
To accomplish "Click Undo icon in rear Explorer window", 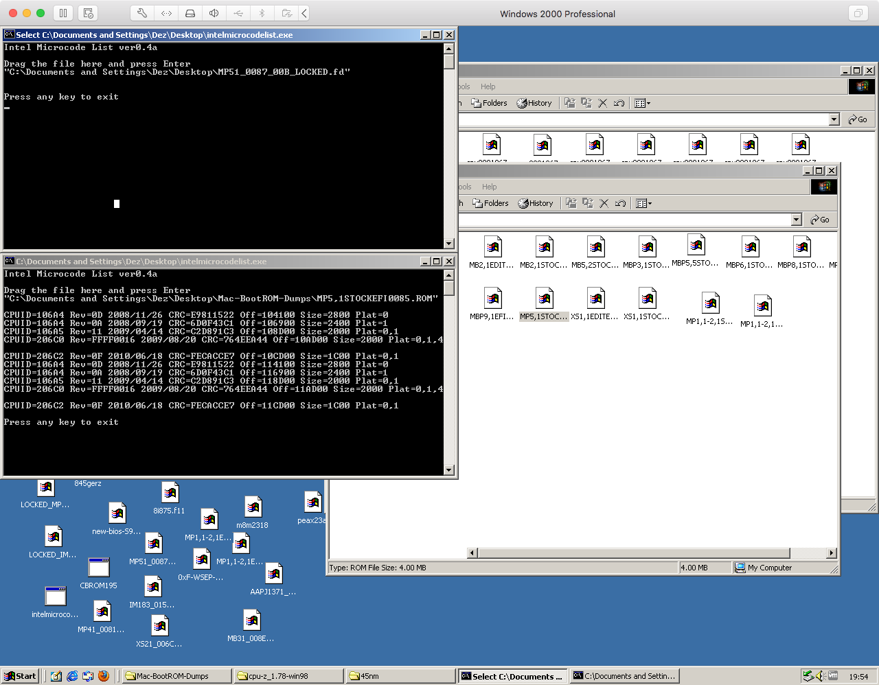I will [x=619, y=103].
